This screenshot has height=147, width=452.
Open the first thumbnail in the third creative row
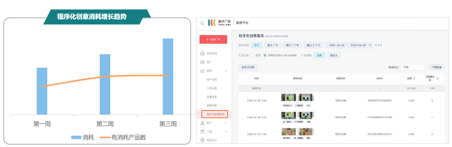click(x=288, y=132)
